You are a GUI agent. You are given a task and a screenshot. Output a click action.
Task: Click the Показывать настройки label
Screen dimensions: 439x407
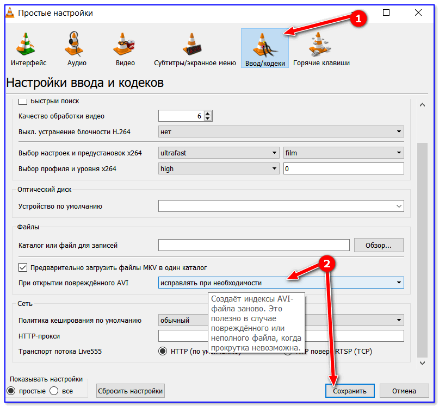pos(46,379)
